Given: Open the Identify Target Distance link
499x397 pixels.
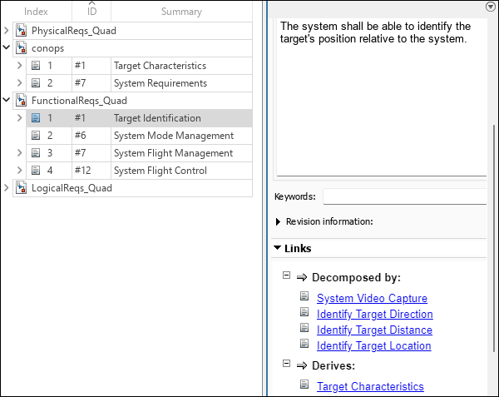Looking at the screenshot, I should coord(373,330).
